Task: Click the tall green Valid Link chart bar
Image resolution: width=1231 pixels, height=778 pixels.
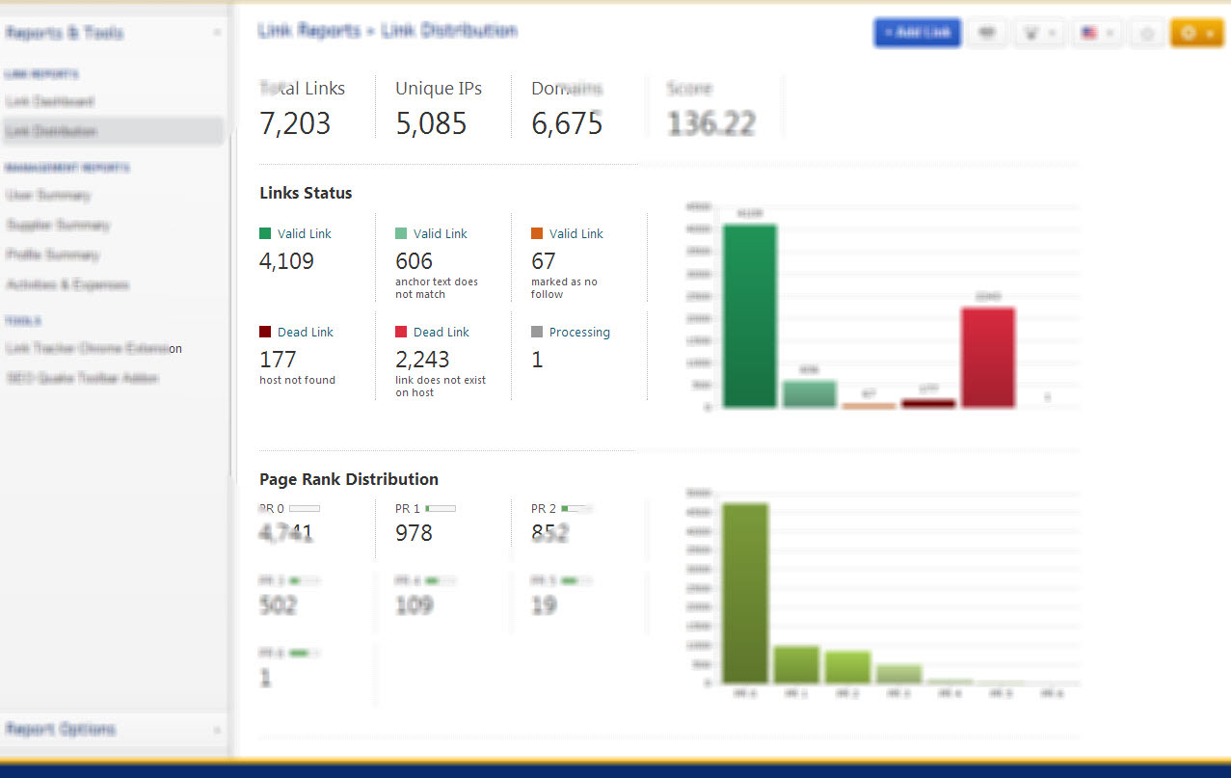Action: 749,316
